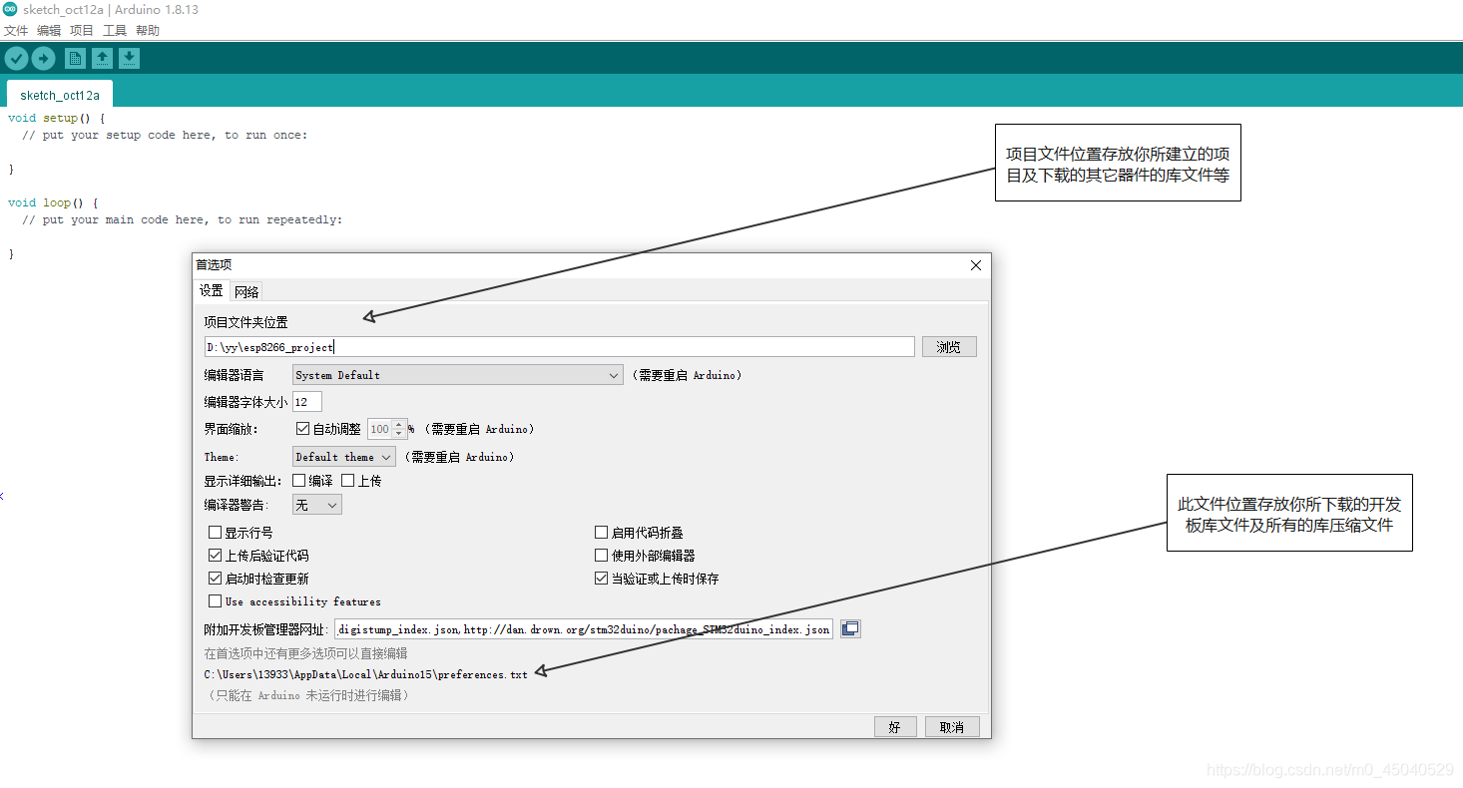The width and height of the screenshot is (1463, 788).
Task: Enable 使用外部编辑器 checkbox
Action: point(602,556)
